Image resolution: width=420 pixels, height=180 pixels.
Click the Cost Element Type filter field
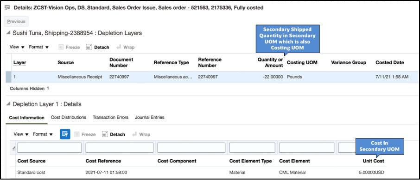[252, 148]
